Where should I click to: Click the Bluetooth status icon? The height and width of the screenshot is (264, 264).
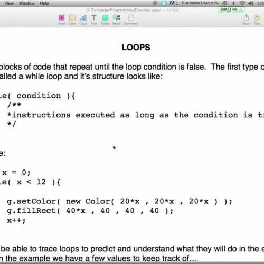(x=233, y=3)
